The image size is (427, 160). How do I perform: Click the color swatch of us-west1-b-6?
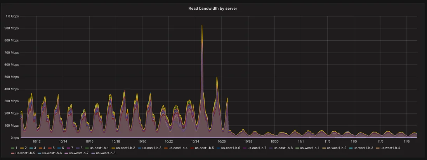[x=40, y=153]
